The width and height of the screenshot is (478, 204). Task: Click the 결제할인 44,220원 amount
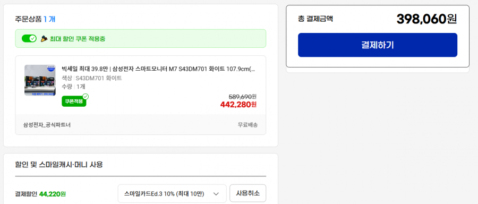53,194
